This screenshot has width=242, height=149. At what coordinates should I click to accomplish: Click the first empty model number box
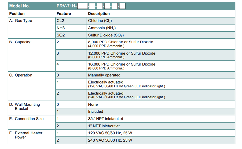(x=83, y=6)
